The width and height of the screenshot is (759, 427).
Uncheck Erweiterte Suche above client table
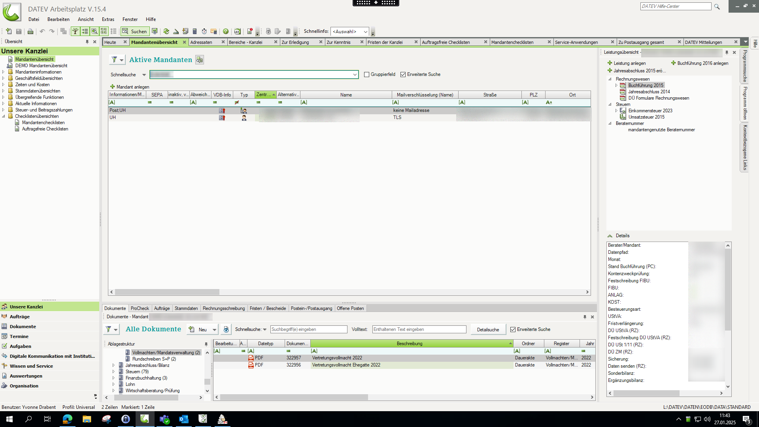[403, 74]
